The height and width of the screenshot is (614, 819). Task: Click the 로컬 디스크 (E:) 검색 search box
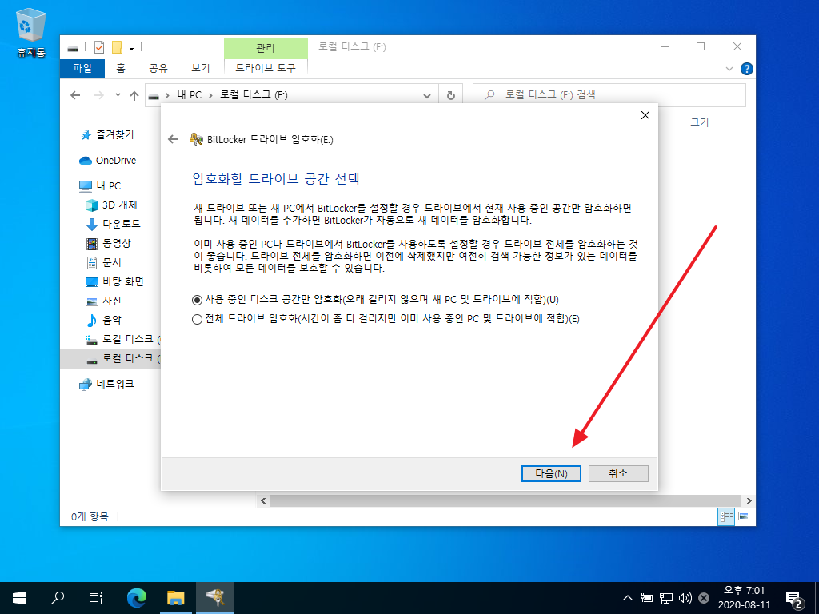[x=609, y=95]
